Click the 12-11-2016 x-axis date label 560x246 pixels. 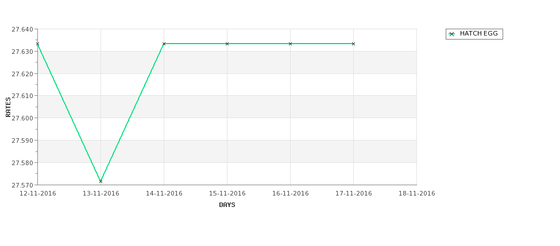click(x=38, y=194)
